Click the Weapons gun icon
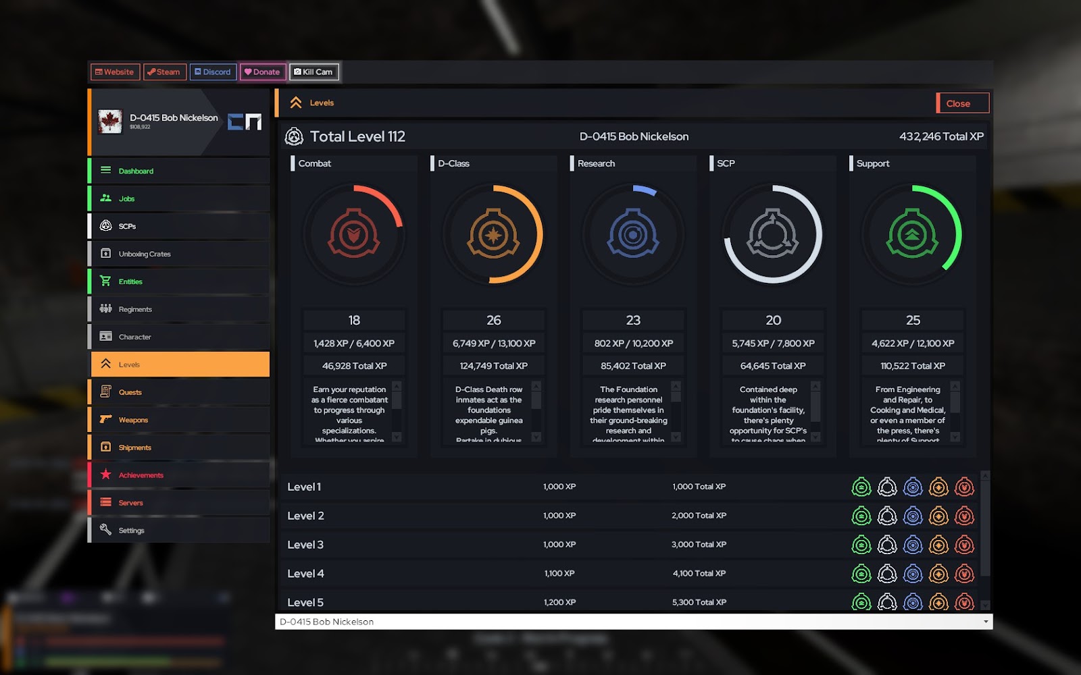 pos(106,419)
